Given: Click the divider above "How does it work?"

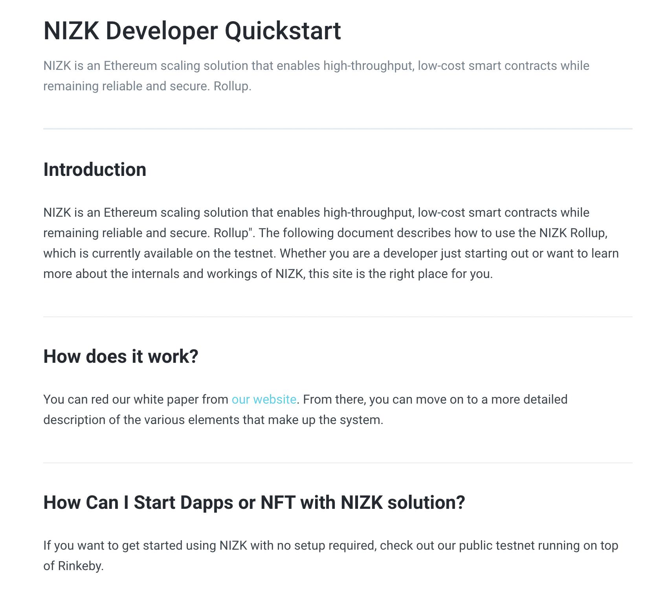Looking at the screenshot, I should click(338, 317).
